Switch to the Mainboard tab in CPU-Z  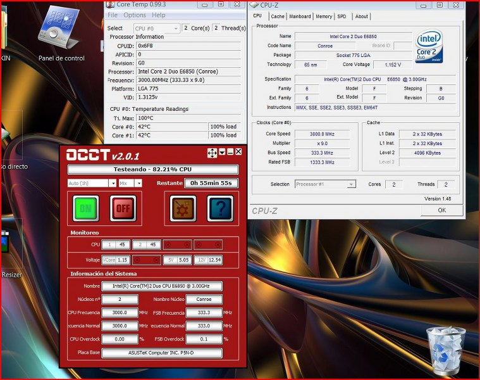coord(300,16)
